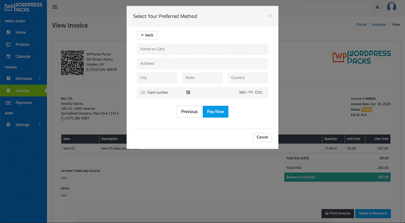Screen dimensions: 405x223
Task: Click the Pay Now button
Action: pyautogui.click(x=215, y=111)
